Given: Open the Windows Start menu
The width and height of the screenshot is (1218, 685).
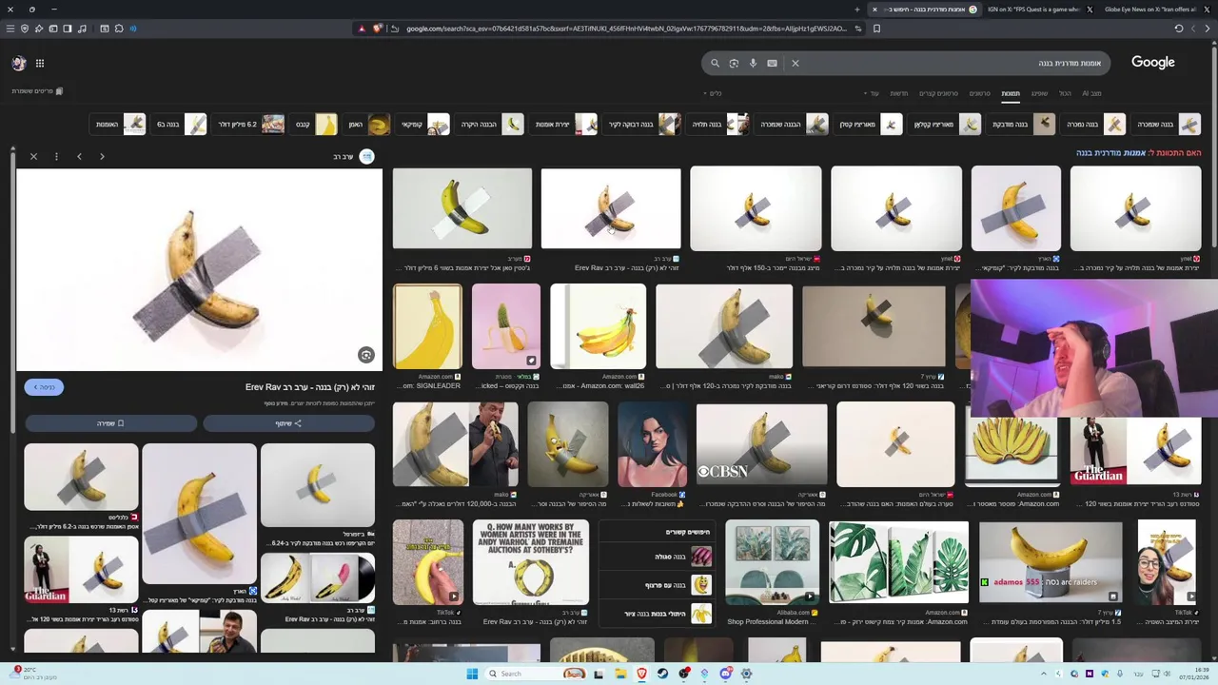Looking at the screenshot, I should tap(472, 674).
